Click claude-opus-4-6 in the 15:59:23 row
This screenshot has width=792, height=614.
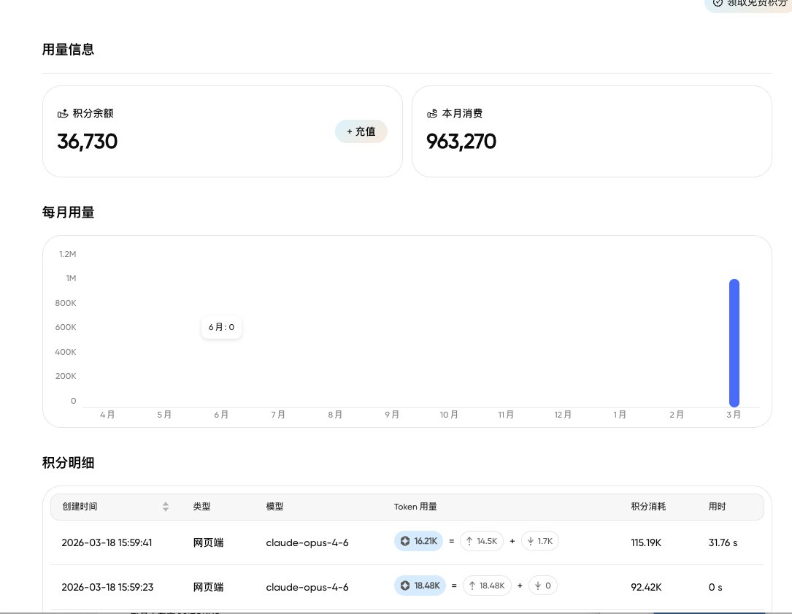pos(307,587)
